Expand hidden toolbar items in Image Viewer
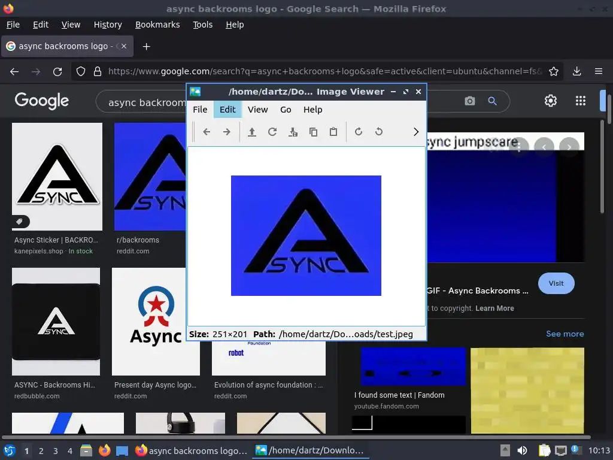Viewport: 613px width, 460px height. (416, 132)
